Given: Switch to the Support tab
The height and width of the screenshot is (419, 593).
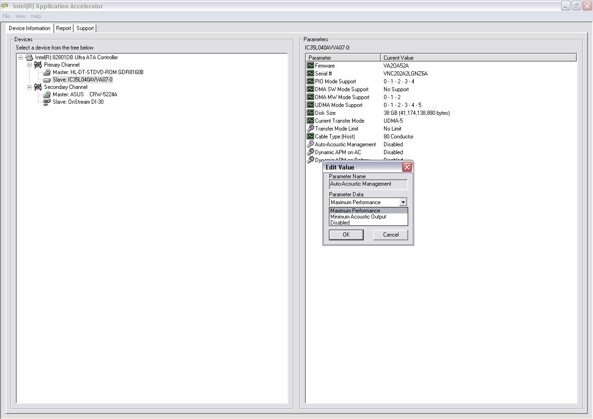Looking at the screenshot, I should pos(85,28).
